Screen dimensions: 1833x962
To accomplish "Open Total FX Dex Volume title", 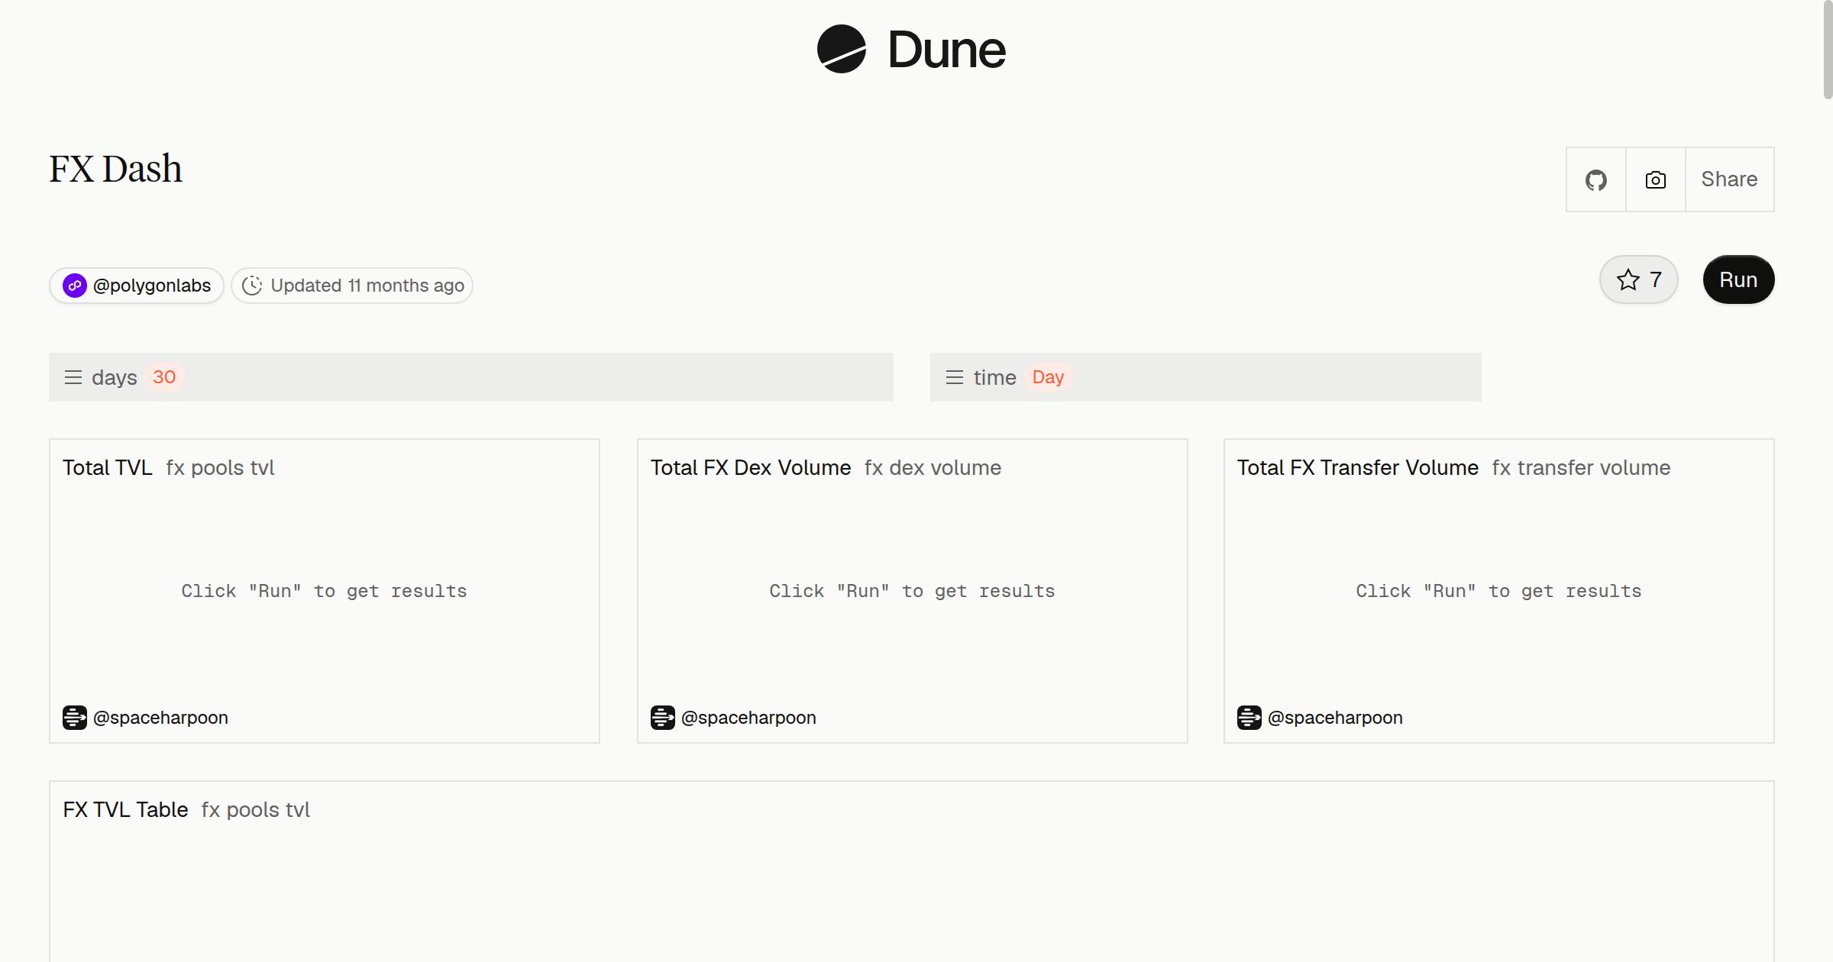I will coord(751,467).
